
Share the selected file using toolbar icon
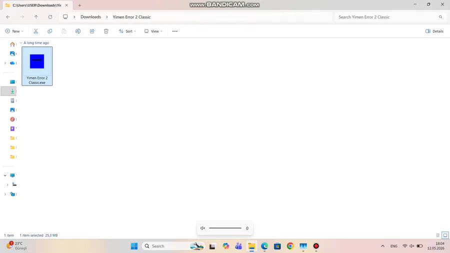pyautogui.click(x=92, y=31)
